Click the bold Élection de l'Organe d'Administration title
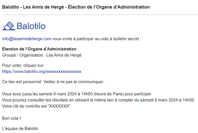198x133 pixels. [x=39, y=49]
